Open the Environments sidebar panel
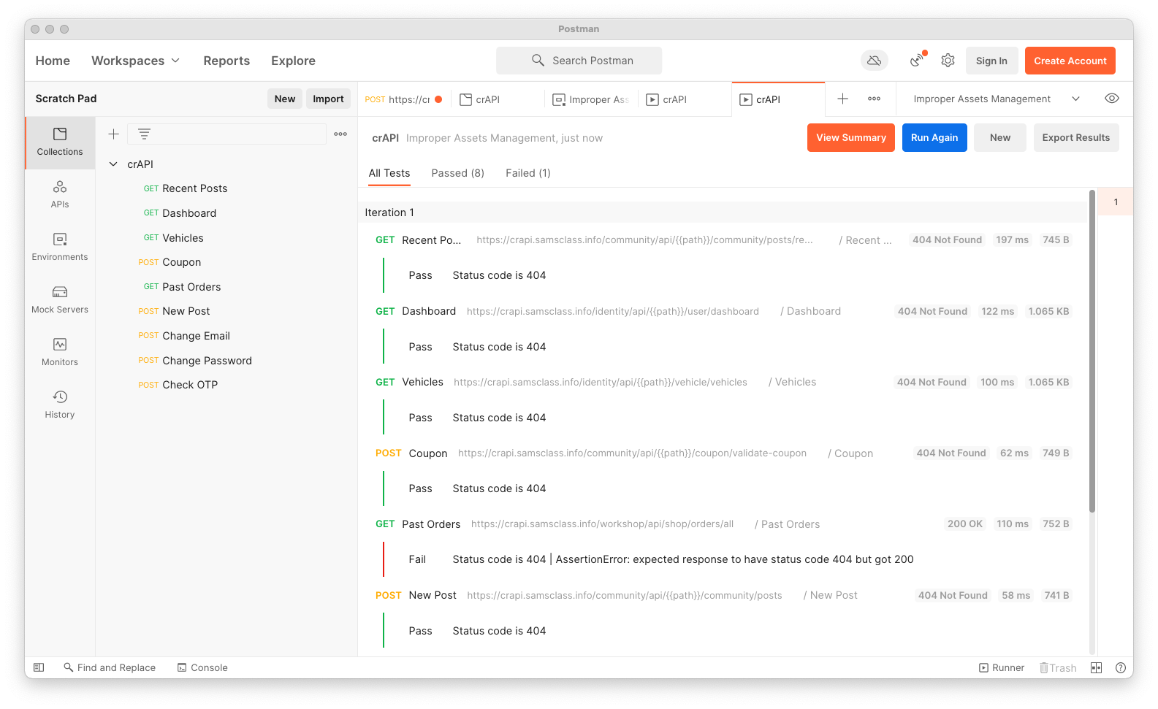The image size is (1158, 709). click(x=60, y=248)
